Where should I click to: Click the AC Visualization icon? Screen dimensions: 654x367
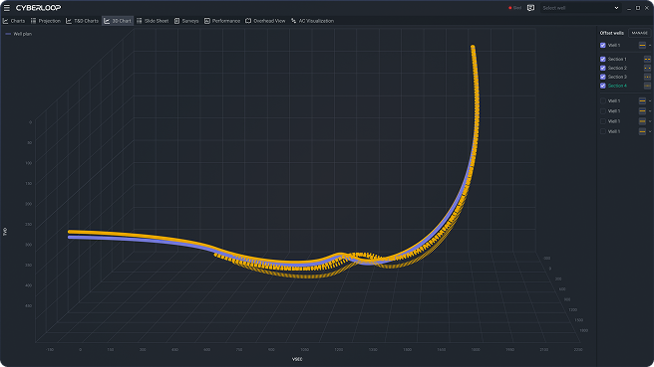click(x=294, y=21)
